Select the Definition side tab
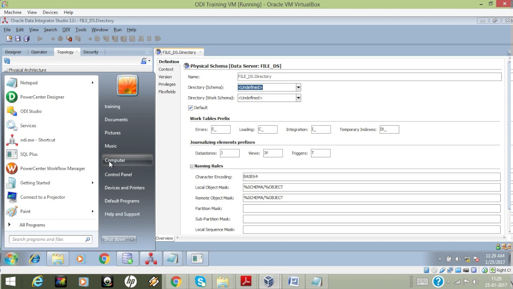513x289 pixels. pyautogui.click(x=168, y=61)
